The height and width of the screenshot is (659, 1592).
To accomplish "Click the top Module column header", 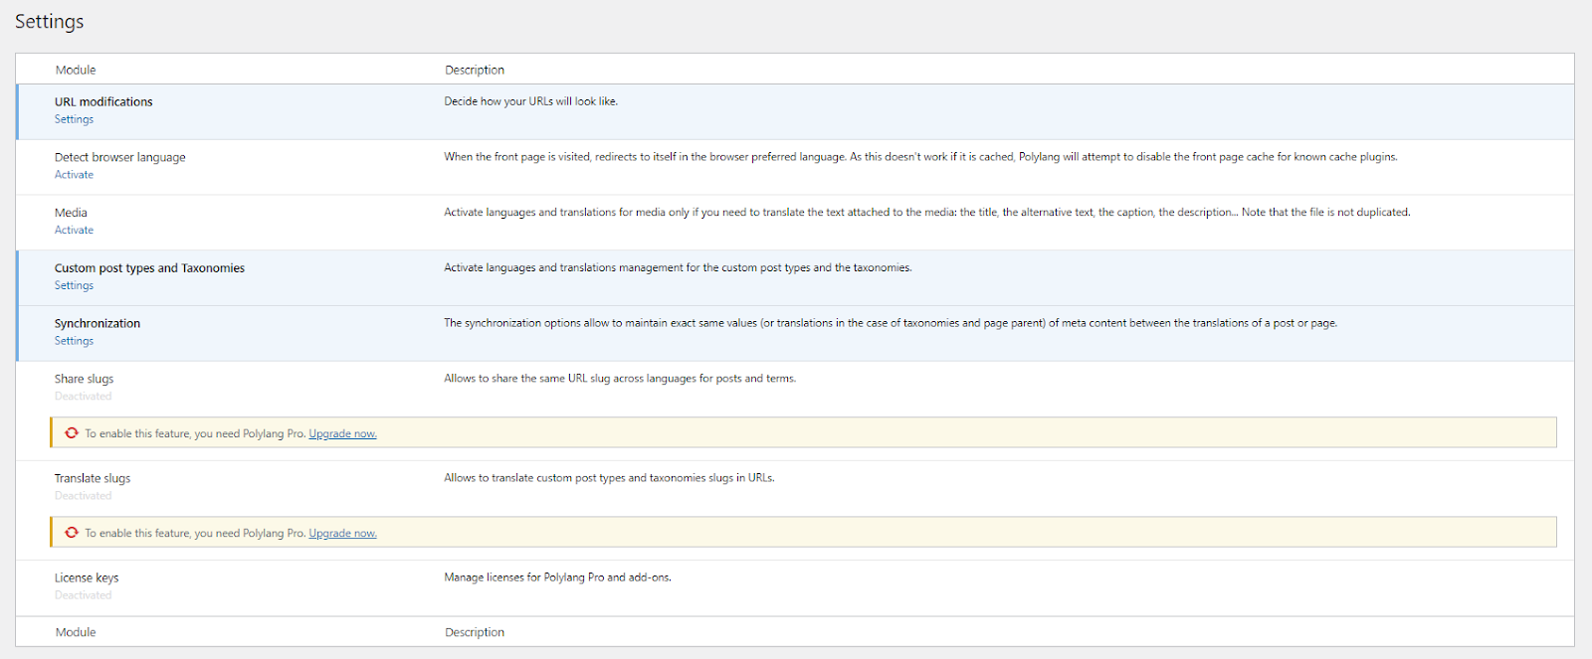I will 76,70.
